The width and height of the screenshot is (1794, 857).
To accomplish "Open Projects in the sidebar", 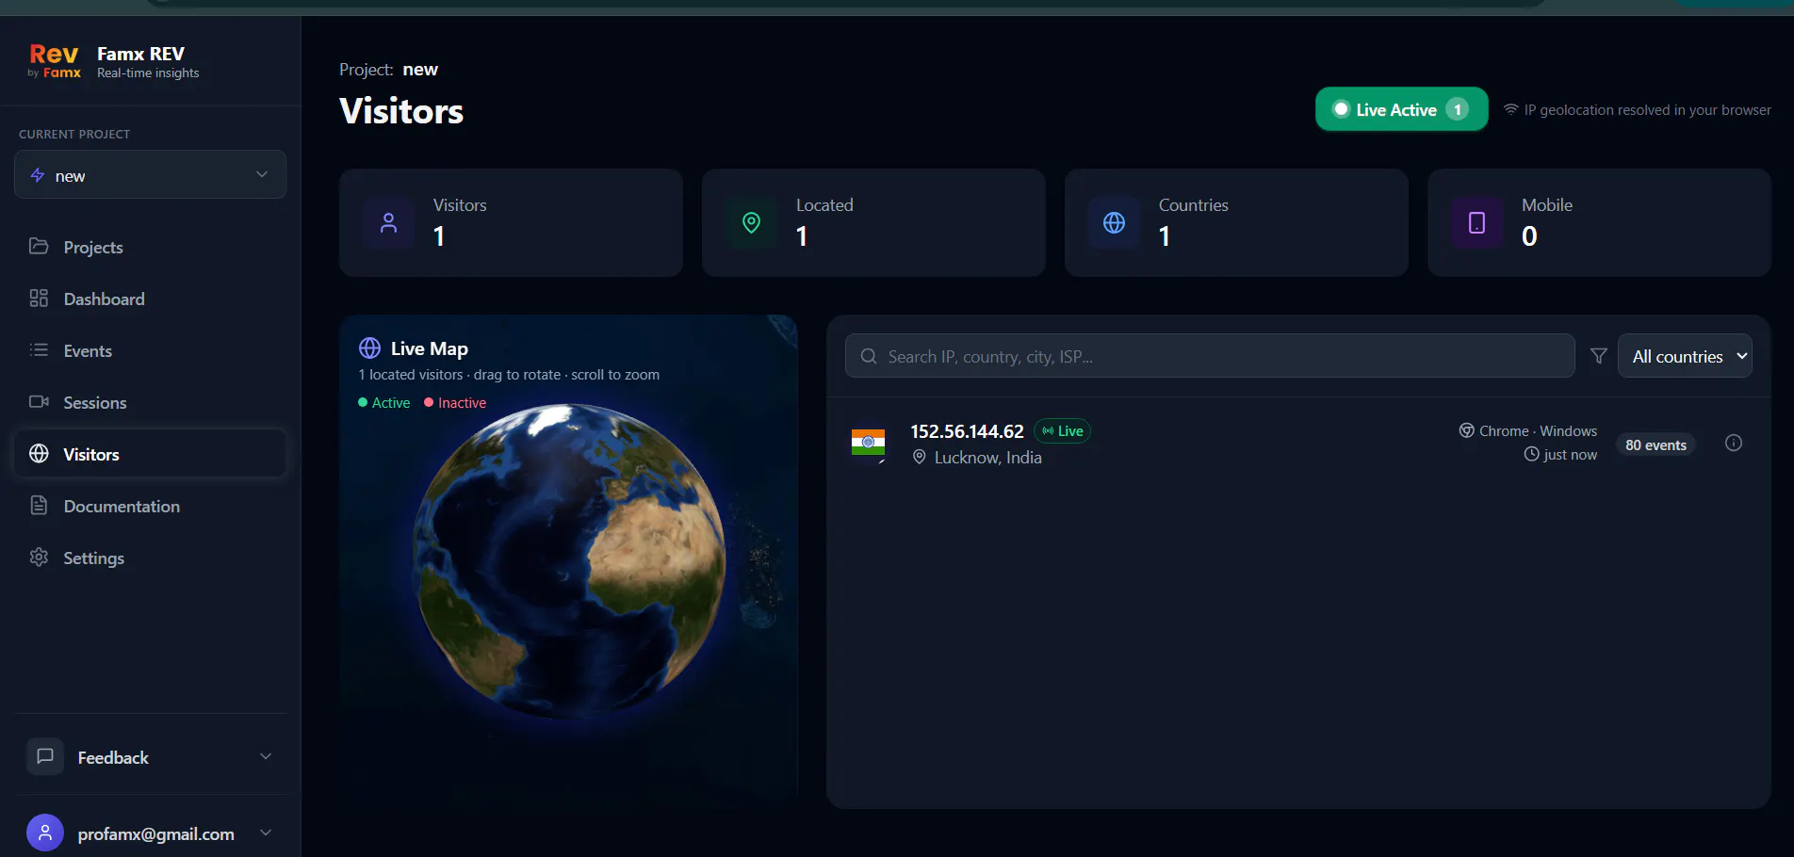I will [150, 247].
